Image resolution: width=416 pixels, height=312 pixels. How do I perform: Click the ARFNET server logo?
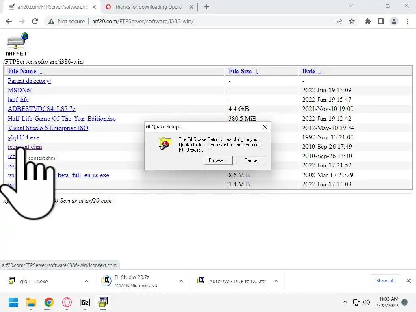tap(16, 44)
